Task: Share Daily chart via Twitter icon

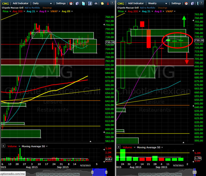Action: tap(84, 4)
